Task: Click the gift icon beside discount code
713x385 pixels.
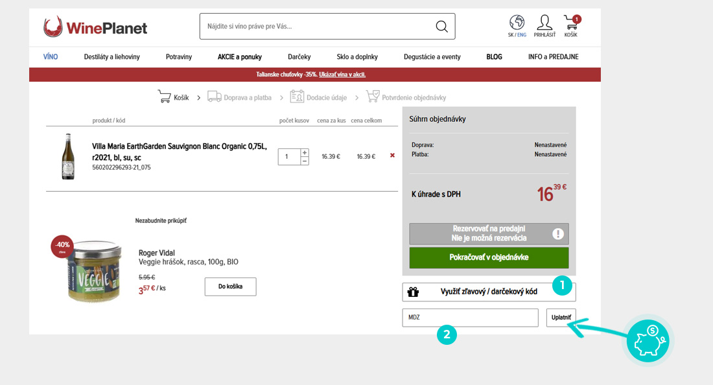Action: point(413,292)
